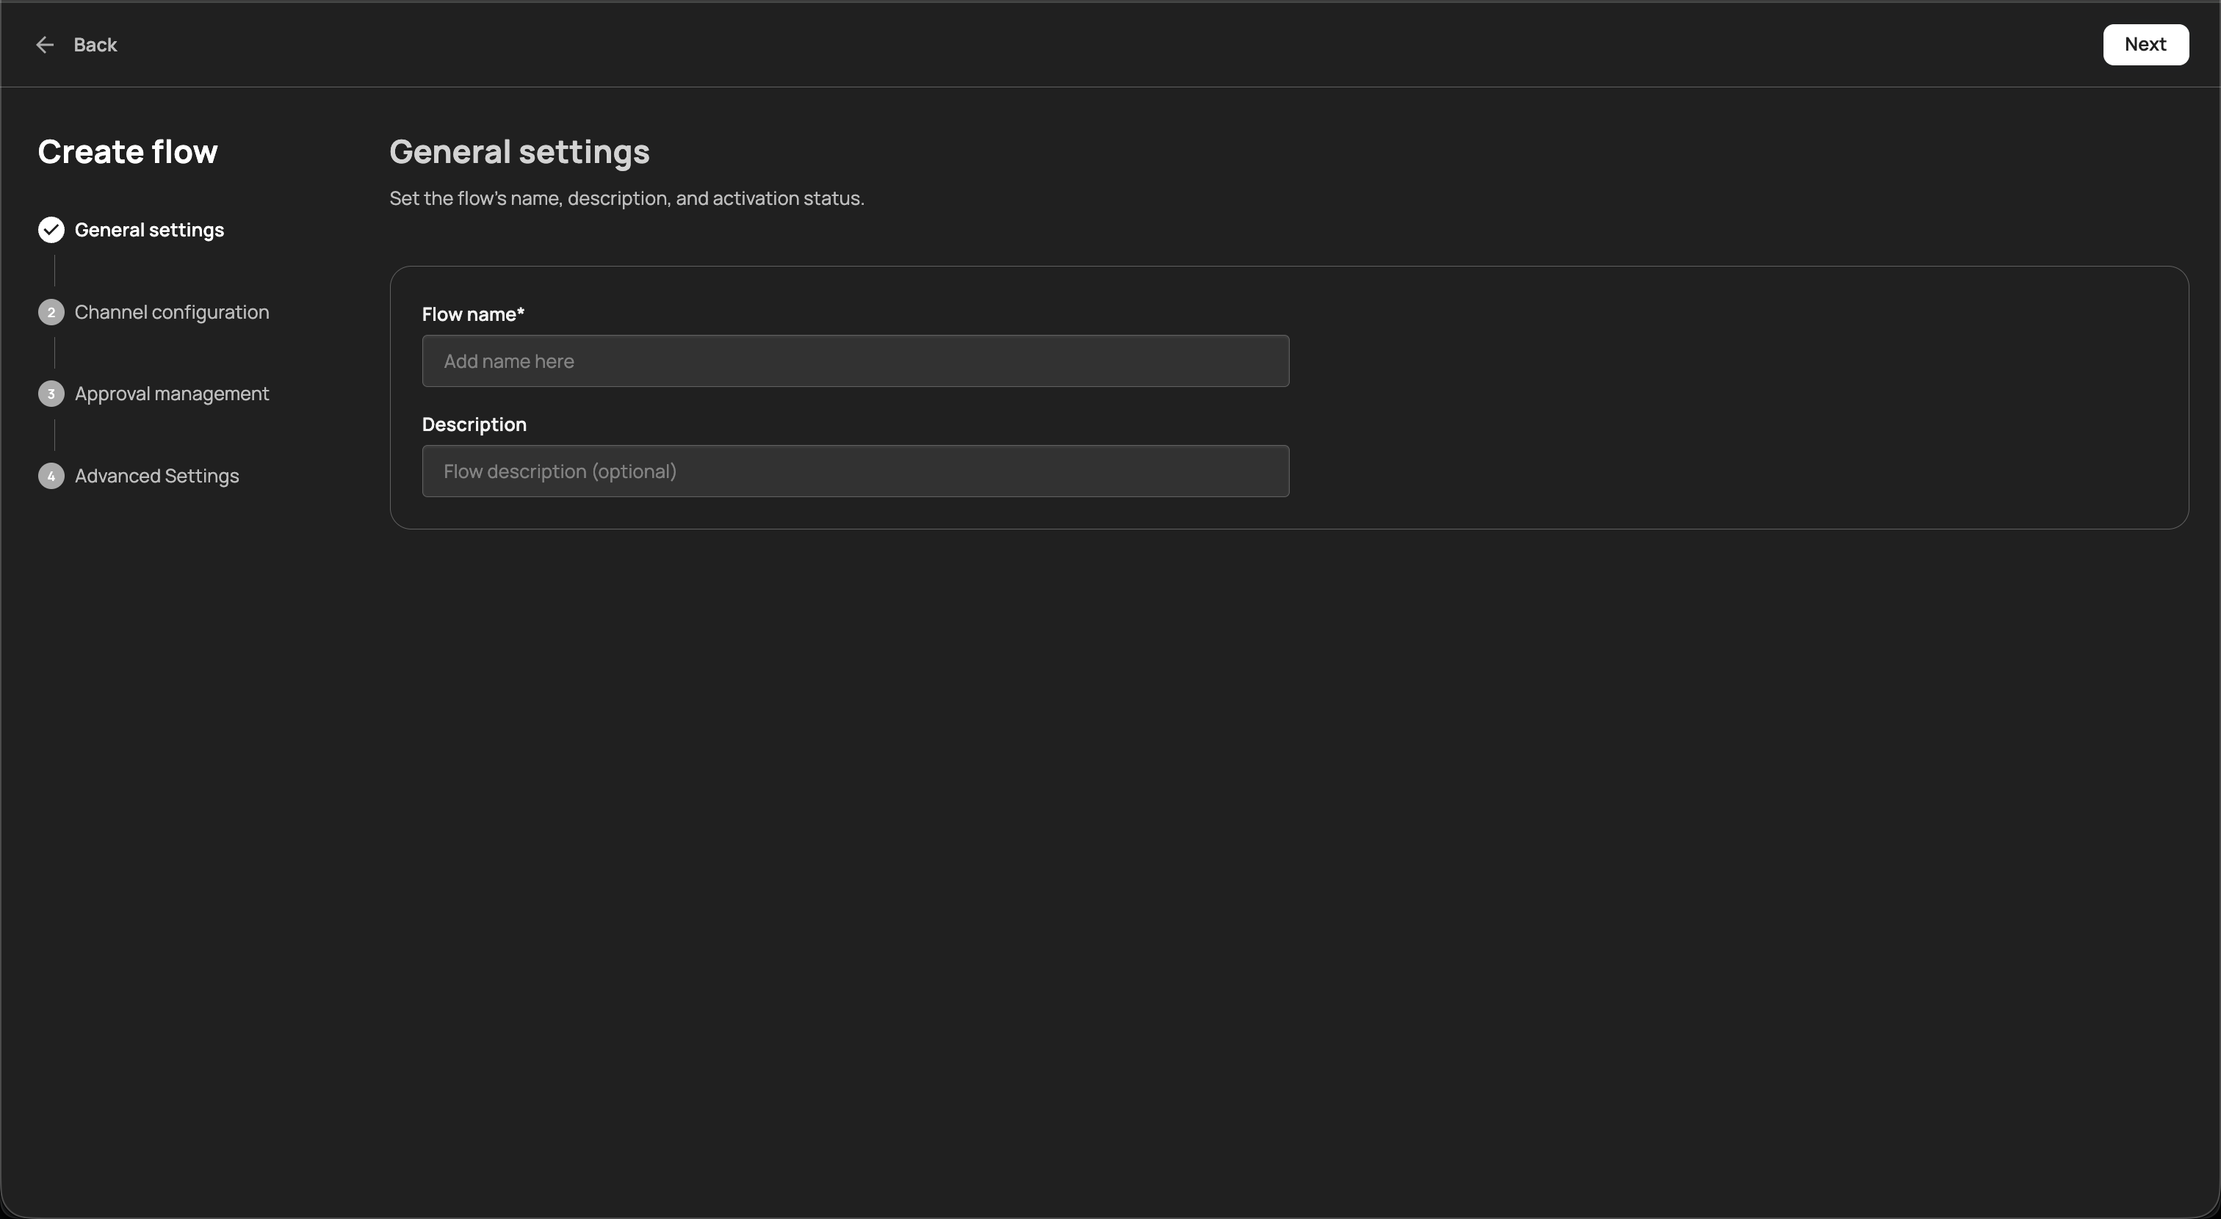Image resolution: width=2221 pixels, height=1219 pixels.
Task: Click step circle 3 for Approval management
Action: coord(50,394)
